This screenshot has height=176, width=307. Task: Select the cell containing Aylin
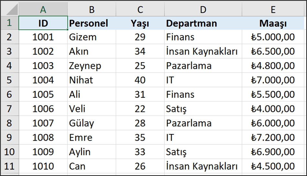click(92, 152)
